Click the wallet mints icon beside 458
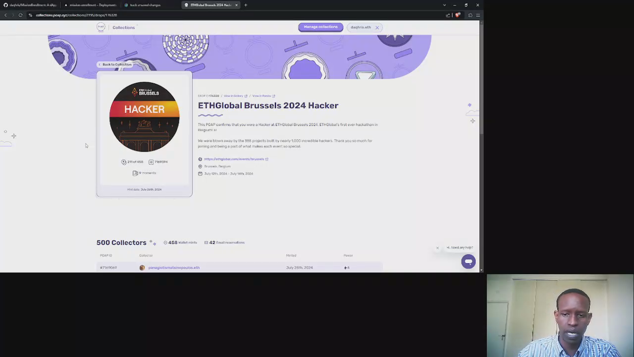Screen dimensions: 634x357 [165, 242]
